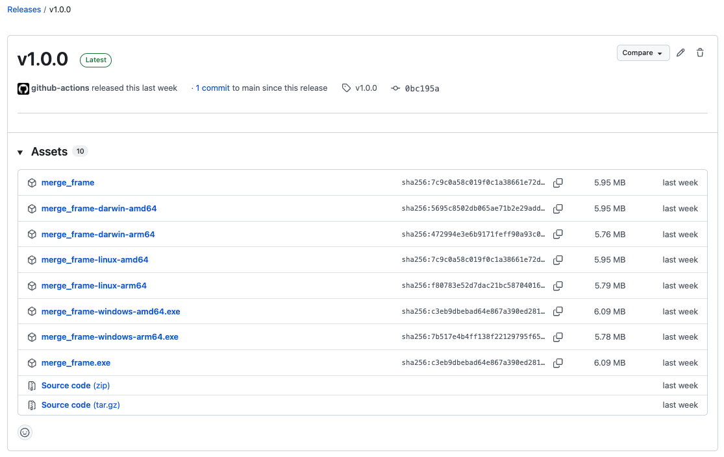Copy SHA256 hash for merge_frame asset
The width and height of the screenshot is (724, 457).
pyautogui.click(x=558, y=183)
